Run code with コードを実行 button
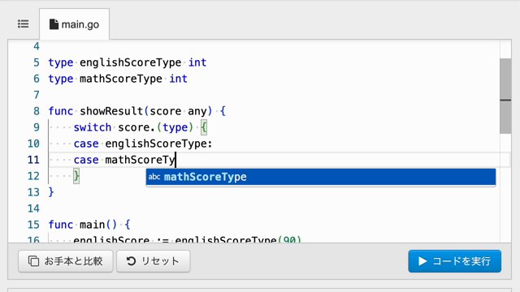Screen dimensions: 520x292 click(454, 261)
